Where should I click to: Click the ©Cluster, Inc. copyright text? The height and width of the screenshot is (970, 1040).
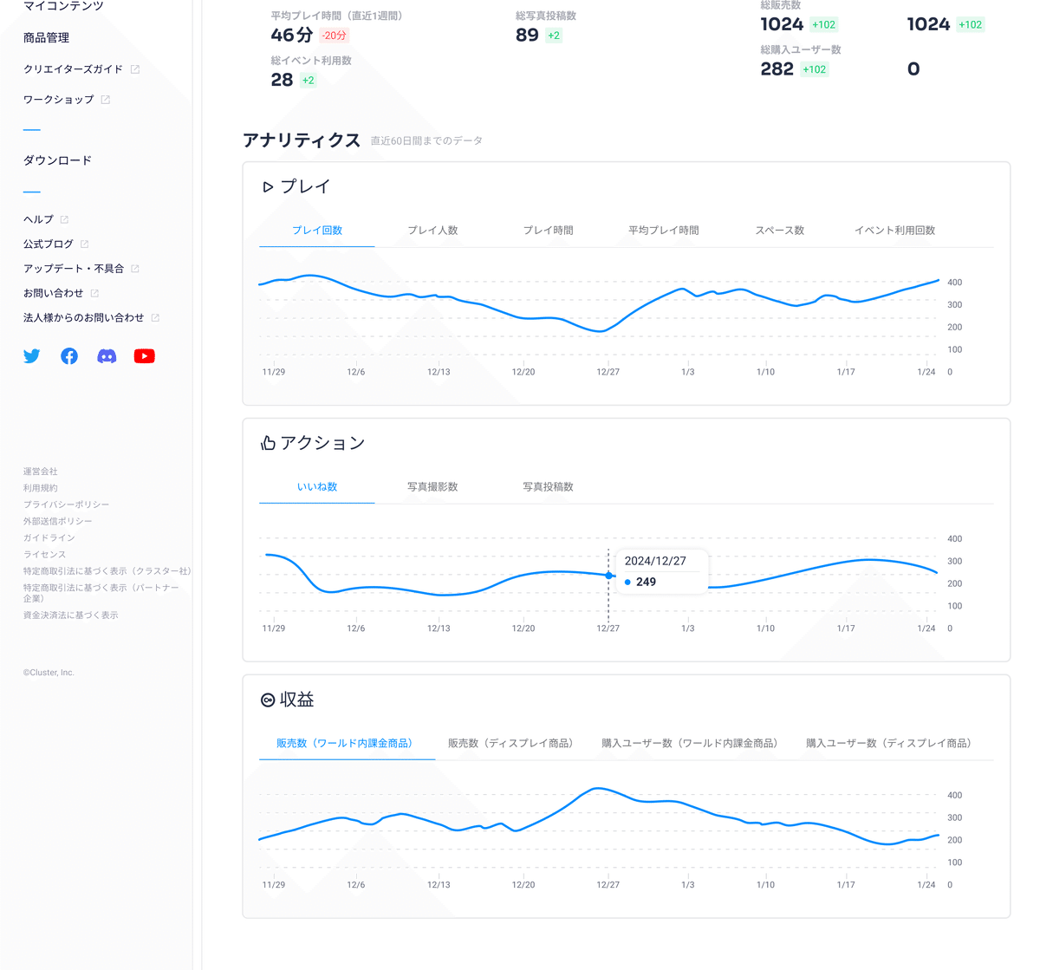49,673
